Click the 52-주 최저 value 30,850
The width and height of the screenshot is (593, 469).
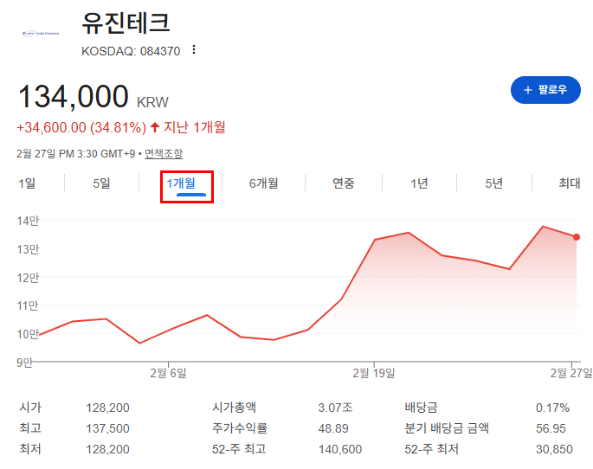(x=554, y=449)
